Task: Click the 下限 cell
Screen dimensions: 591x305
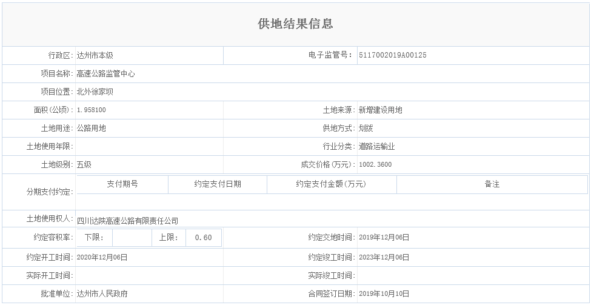Action: tap(94, 238)
